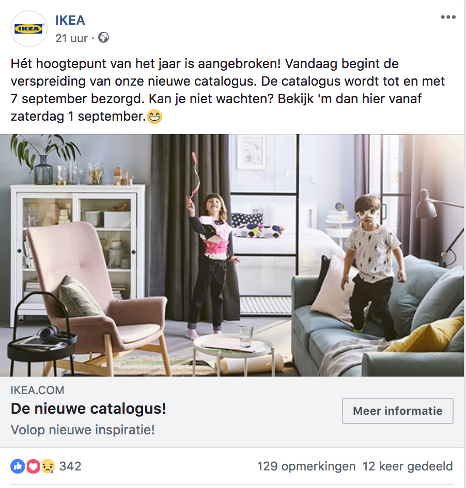Viewport: 466px width, 488px height.
Task: View the '12 keer gedeeld' shares
Action: coord(408,466)
